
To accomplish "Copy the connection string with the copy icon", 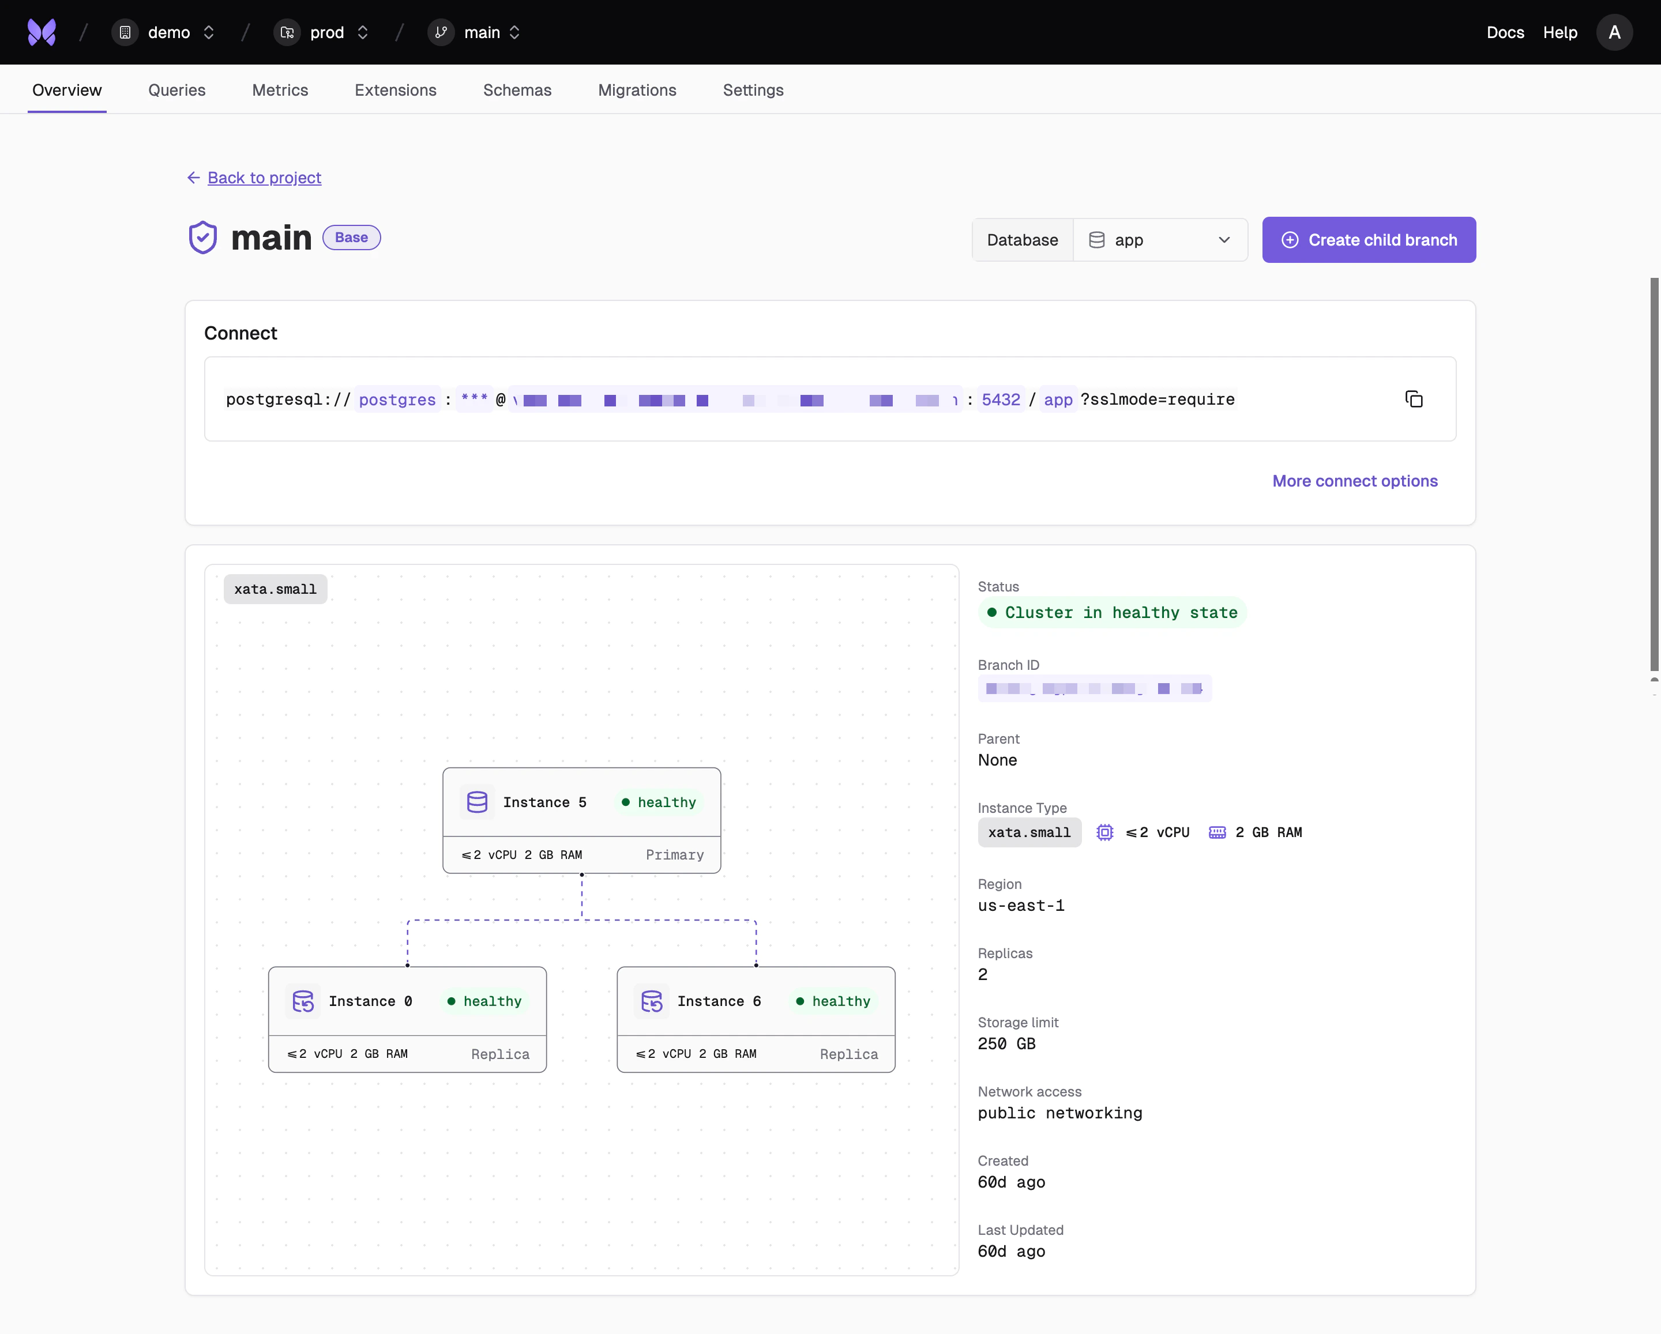I will [1415, 399].
